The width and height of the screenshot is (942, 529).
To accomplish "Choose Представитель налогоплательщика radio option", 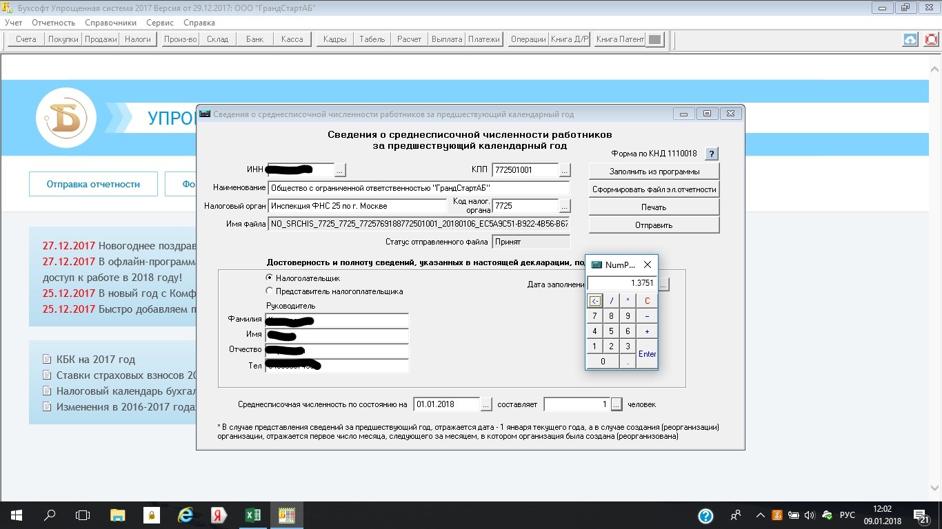I will pos(270,291).
